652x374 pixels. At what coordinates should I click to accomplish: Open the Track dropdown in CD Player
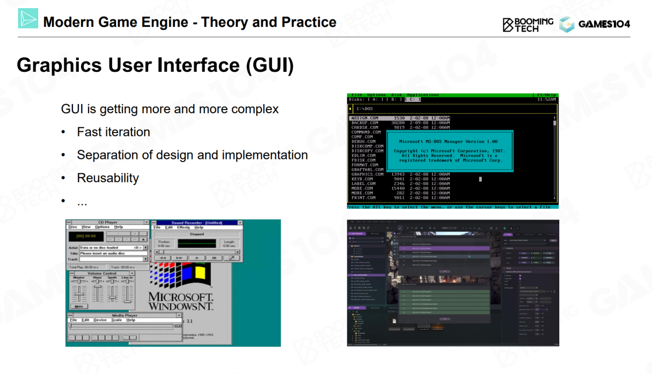pos(145,259)
